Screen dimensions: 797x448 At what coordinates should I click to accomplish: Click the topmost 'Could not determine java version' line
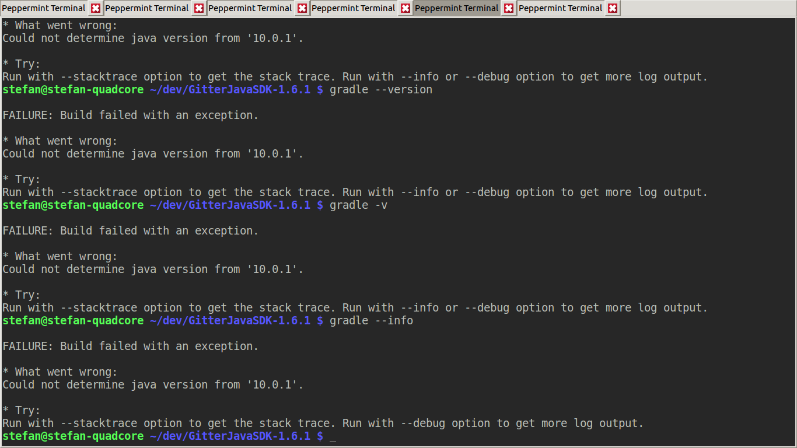click(153, 38)
